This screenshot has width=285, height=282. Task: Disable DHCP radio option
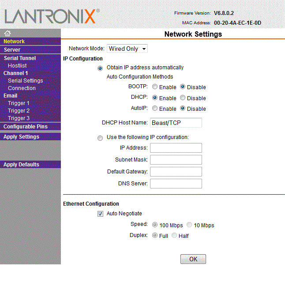(x=183, y=98)
